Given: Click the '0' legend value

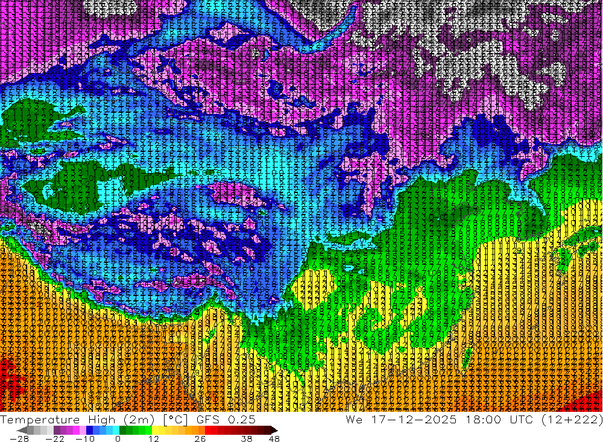Looking at the screenshot, I should pos(118,438).
